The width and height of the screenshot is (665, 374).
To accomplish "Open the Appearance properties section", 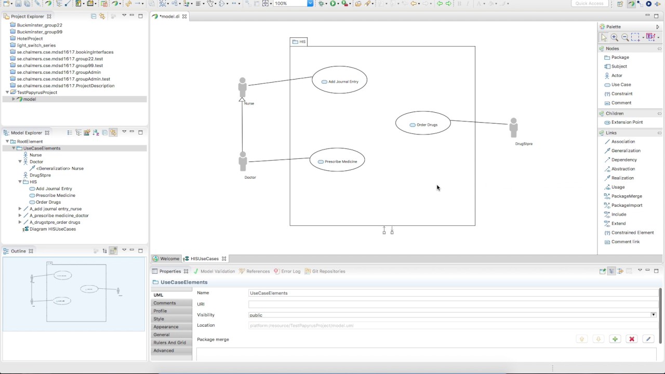I will 172,327.
